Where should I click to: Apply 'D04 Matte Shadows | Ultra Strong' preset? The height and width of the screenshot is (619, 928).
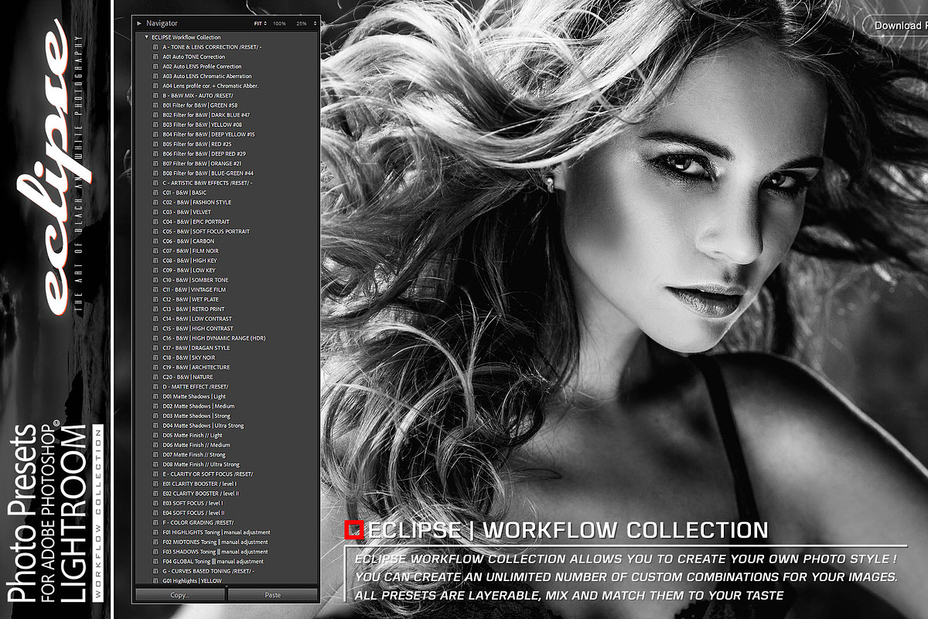point(203,426)
